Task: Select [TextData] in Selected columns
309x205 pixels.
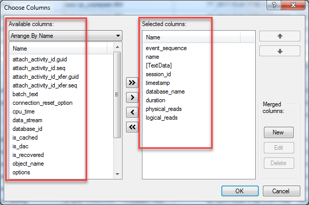Action: tap(159, 65)
